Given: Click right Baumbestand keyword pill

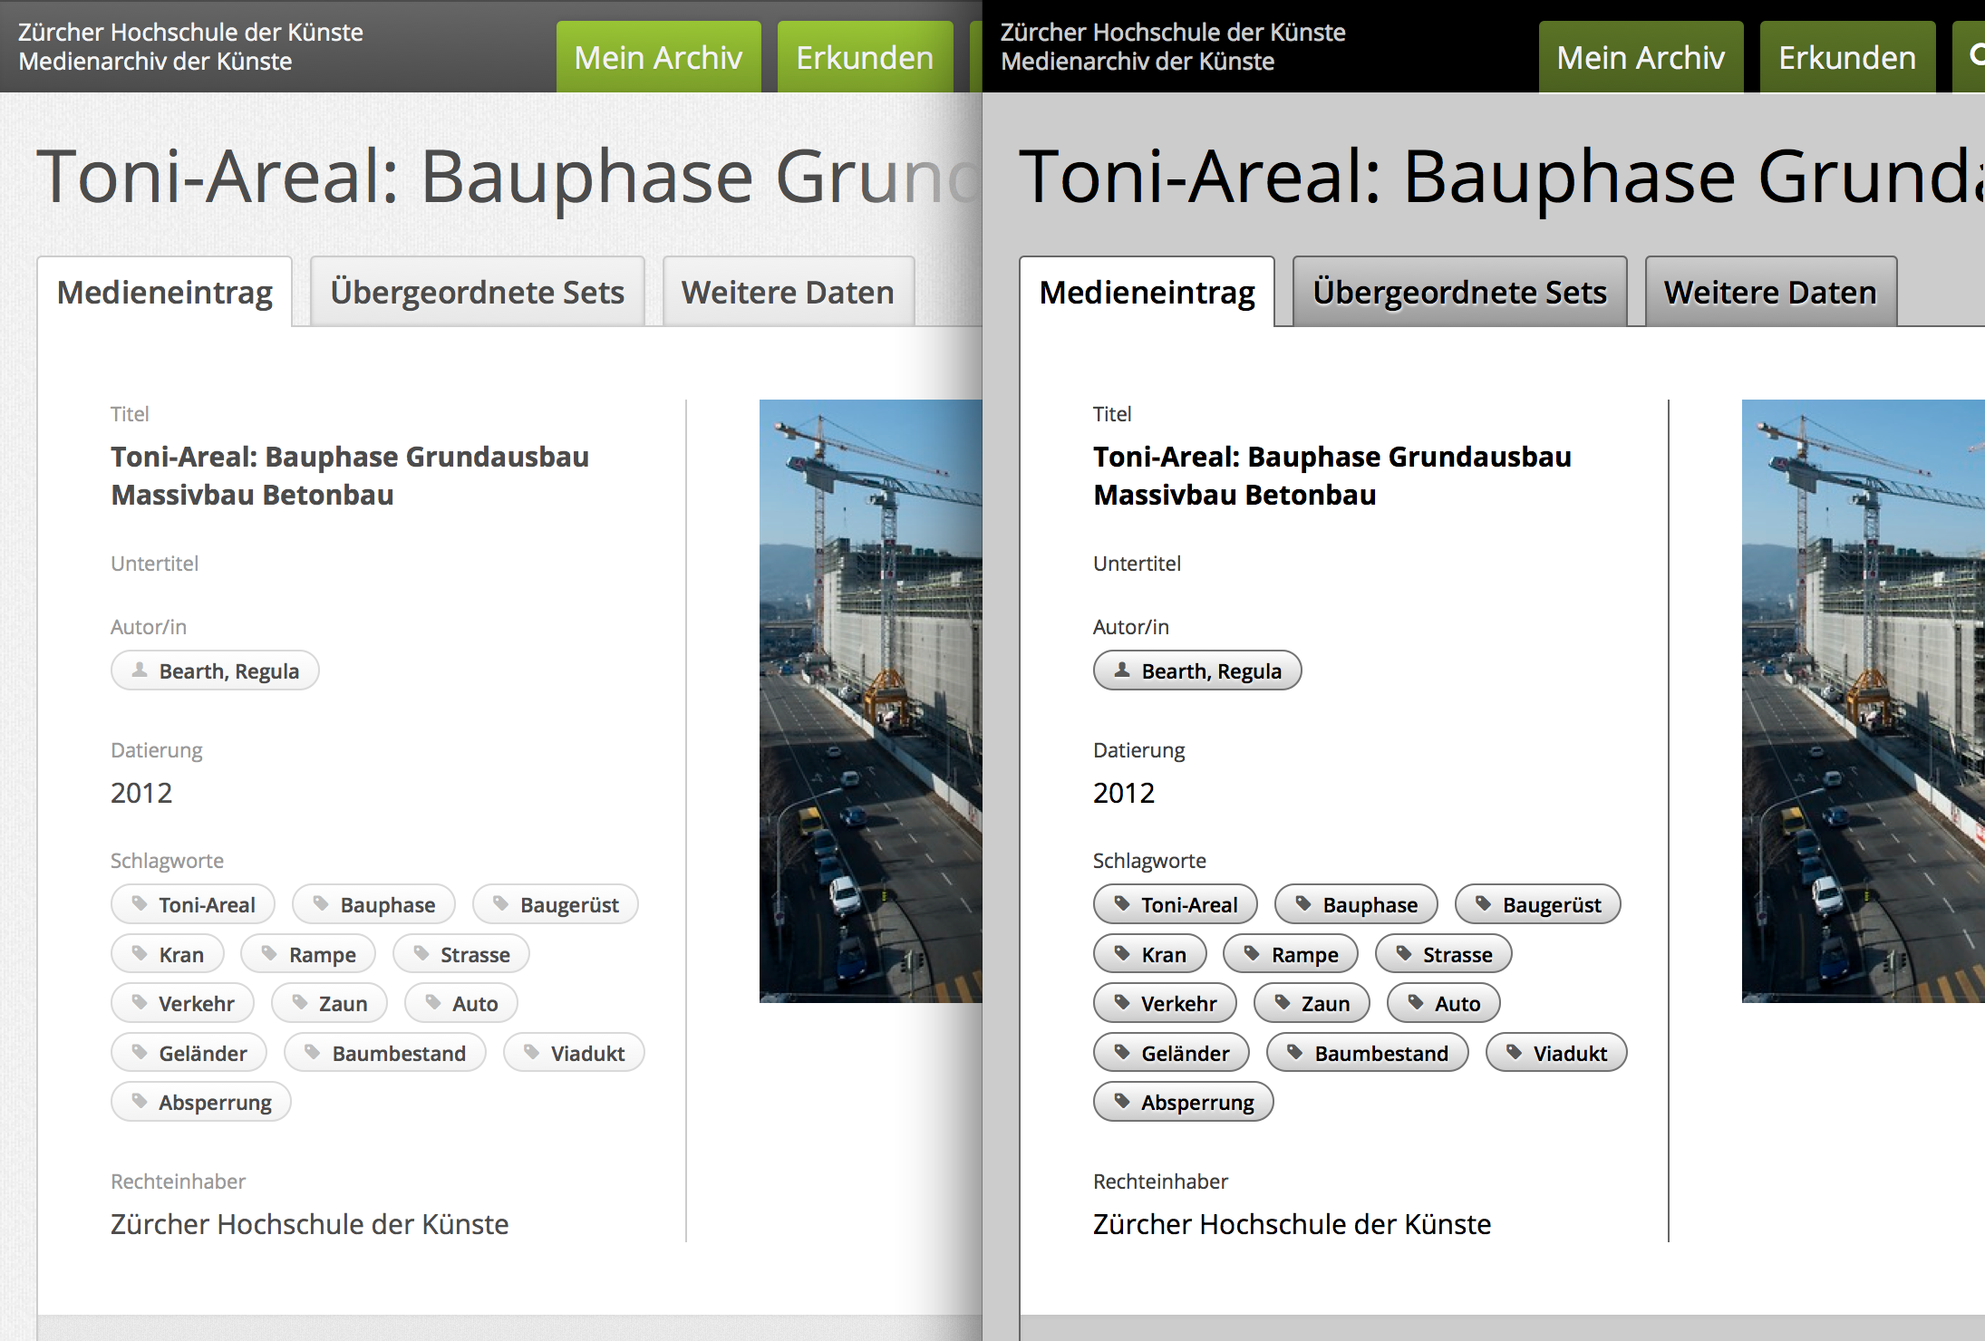Looking at the screenshot, I should 1367,1053.
